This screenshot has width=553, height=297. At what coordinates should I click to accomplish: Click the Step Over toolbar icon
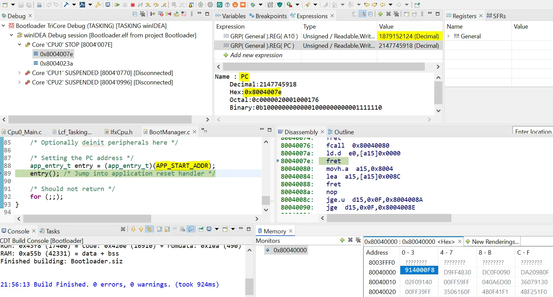coord(156,5)
